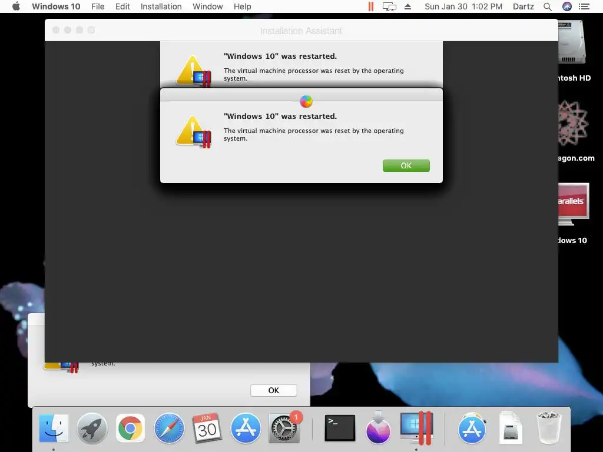Open Parallels Desktop from the Dock
This screenshot has width=603, height=452.
point(416,428)
